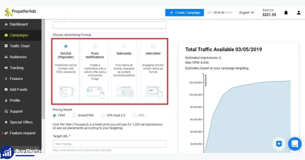Click the Interstitial illustration
The width and height of the screenshot is (305, 160).
pos(153,92)
